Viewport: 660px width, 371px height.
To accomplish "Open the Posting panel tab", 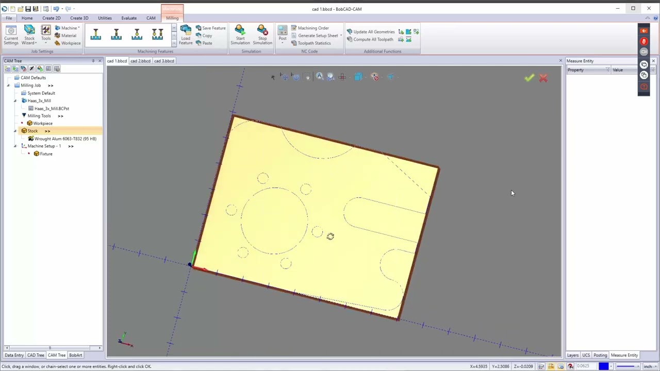I will pyautogui.click(x=600, y=355).
